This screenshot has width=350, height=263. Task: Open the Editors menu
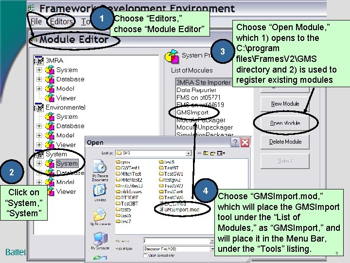61,22
